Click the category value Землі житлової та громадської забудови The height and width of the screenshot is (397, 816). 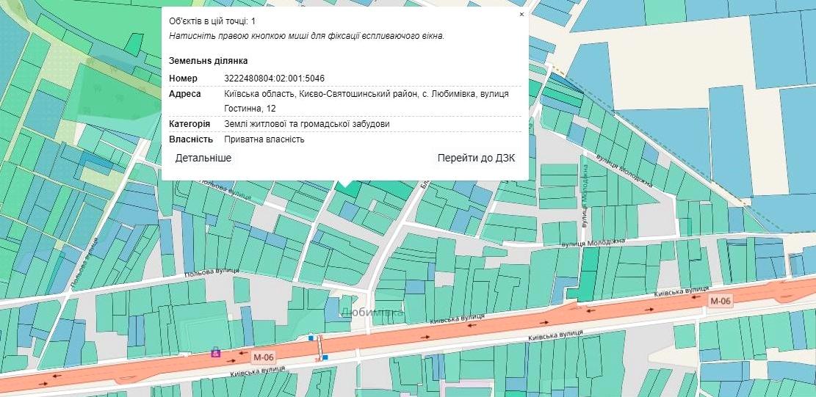pos(307,124)
